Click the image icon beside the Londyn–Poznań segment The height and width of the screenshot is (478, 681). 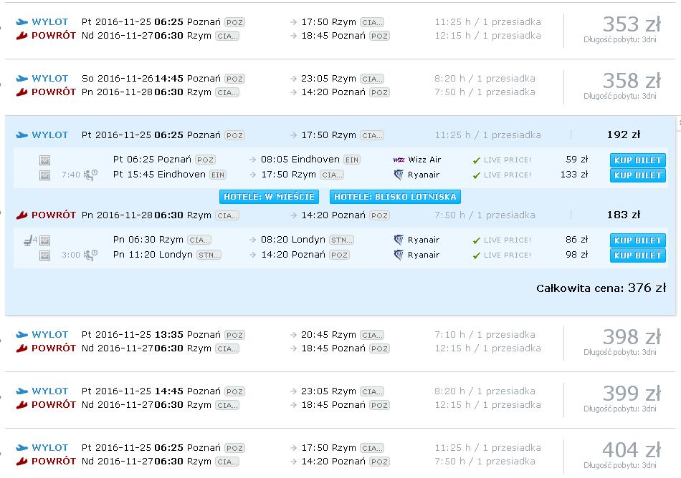pyautogui.click(x=44, y=255)
